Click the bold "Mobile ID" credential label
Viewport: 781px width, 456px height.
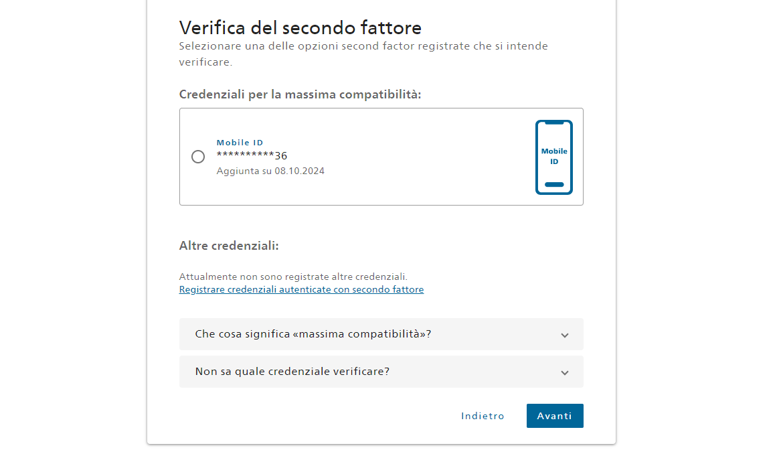coord(240,143)
